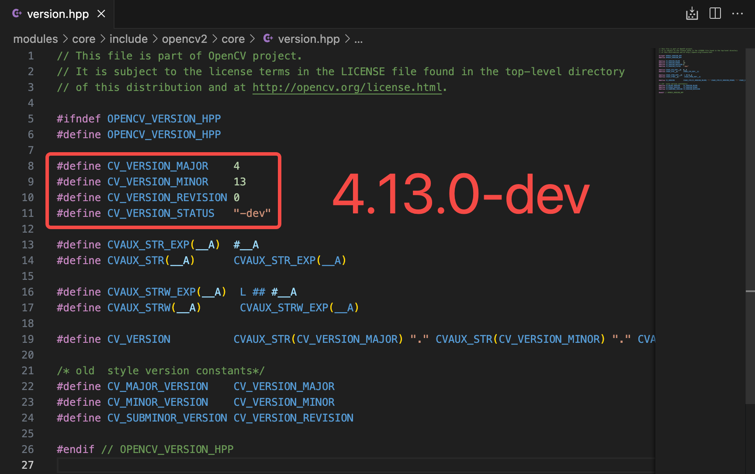755x474 pixels.
Task: Split the editor with split icon
Action: click(715, 14)
